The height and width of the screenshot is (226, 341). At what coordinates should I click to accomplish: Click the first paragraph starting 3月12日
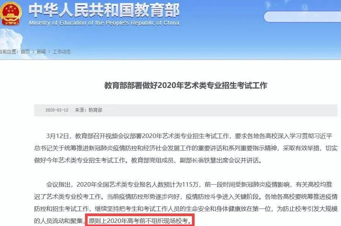pyautogui.click(x=186, y=148)
